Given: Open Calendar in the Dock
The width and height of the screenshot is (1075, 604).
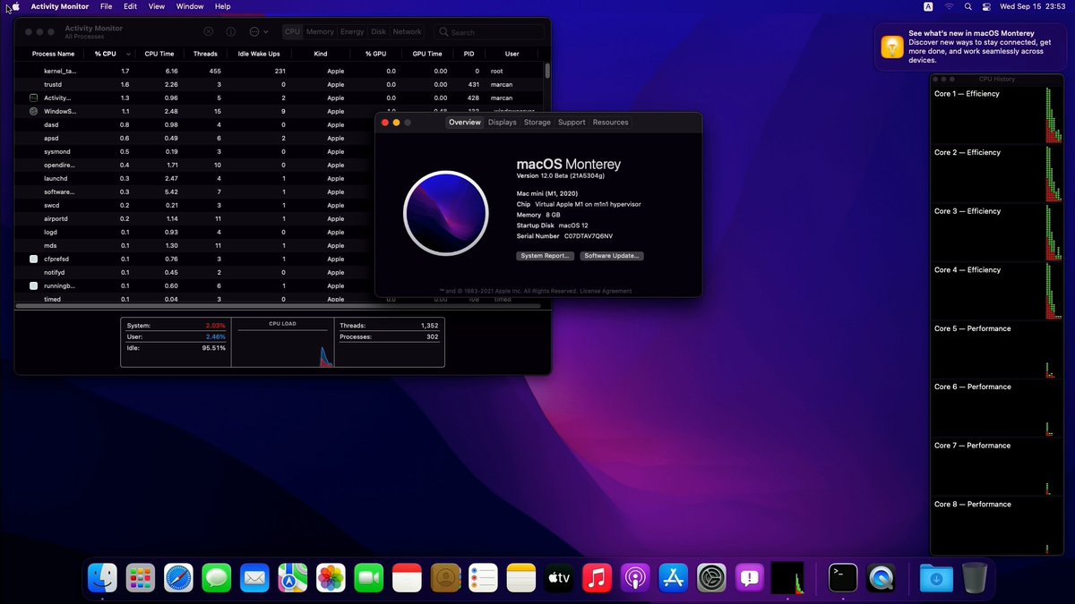Looking at the screenshot, I should click(x=407, y=578).
